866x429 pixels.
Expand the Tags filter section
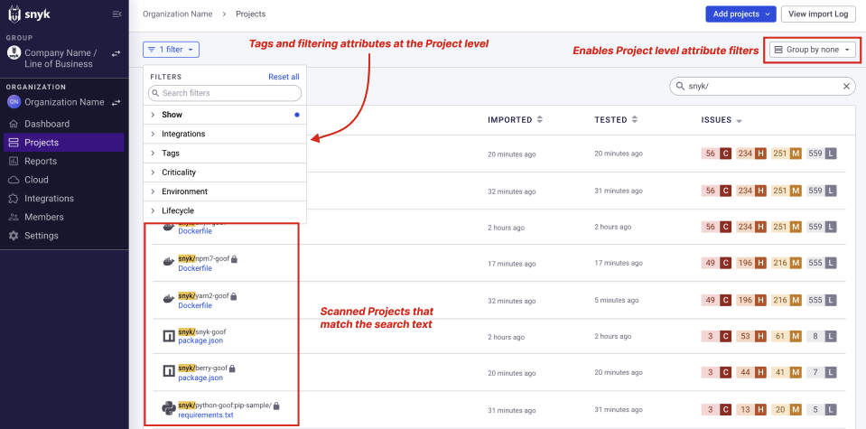coord(171,153)
